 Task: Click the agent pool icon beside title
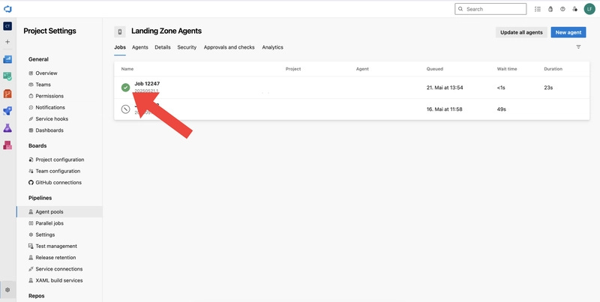[x=120, y=31]
